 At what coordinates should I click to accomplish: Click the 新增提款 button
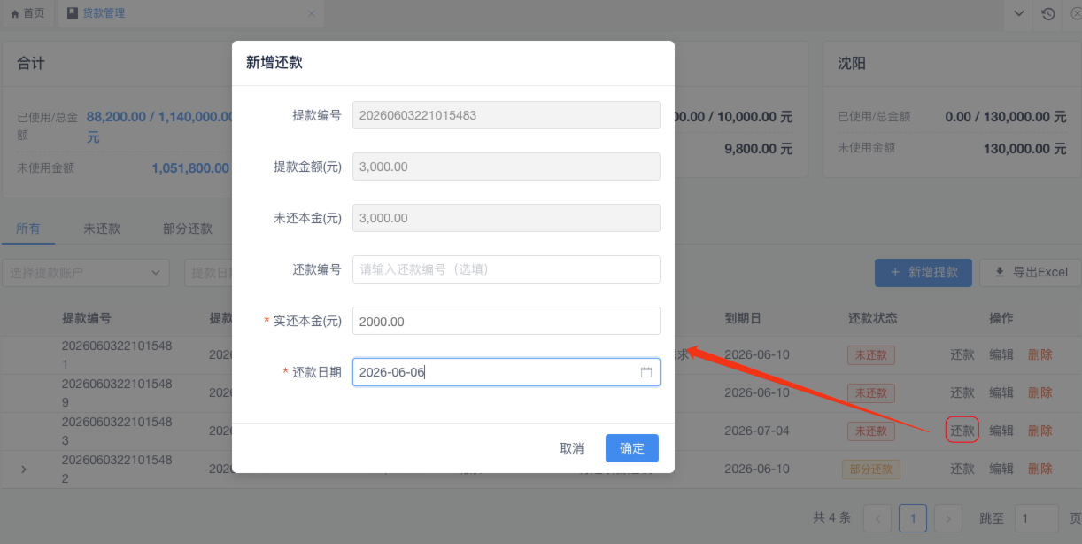924,273
